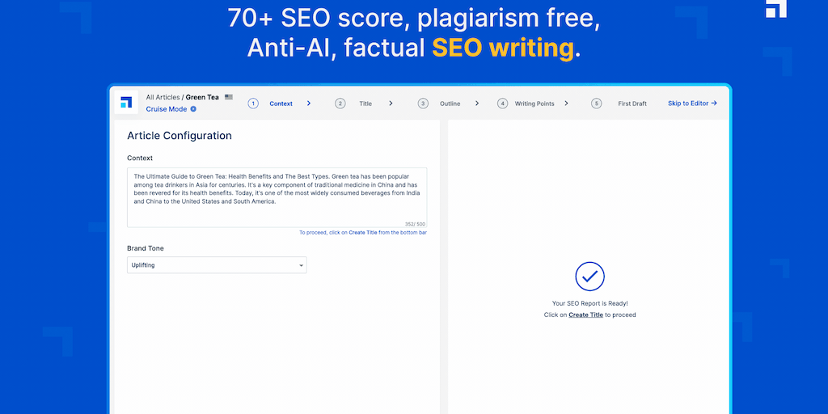Screen dimensions: 828x414
Task: Click the app logo in the top bar
Action: point(125,102)
